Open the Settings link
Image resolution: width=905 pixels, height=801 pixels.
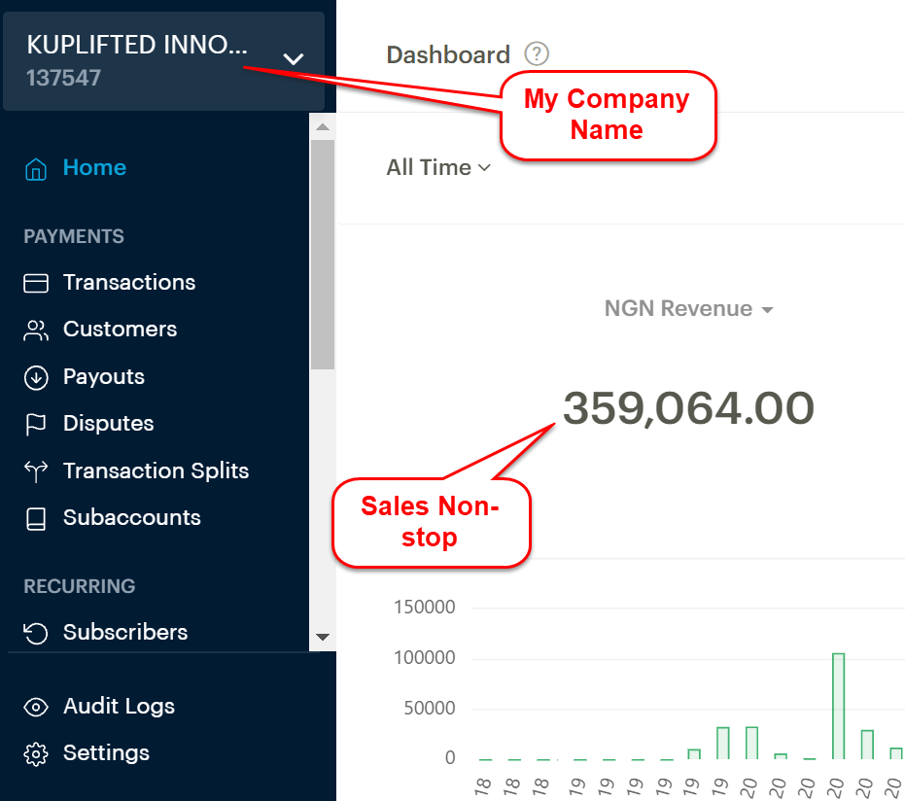(106, 753)
